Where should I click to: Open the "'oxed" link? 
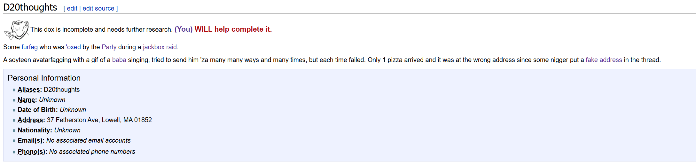[74, 47]
